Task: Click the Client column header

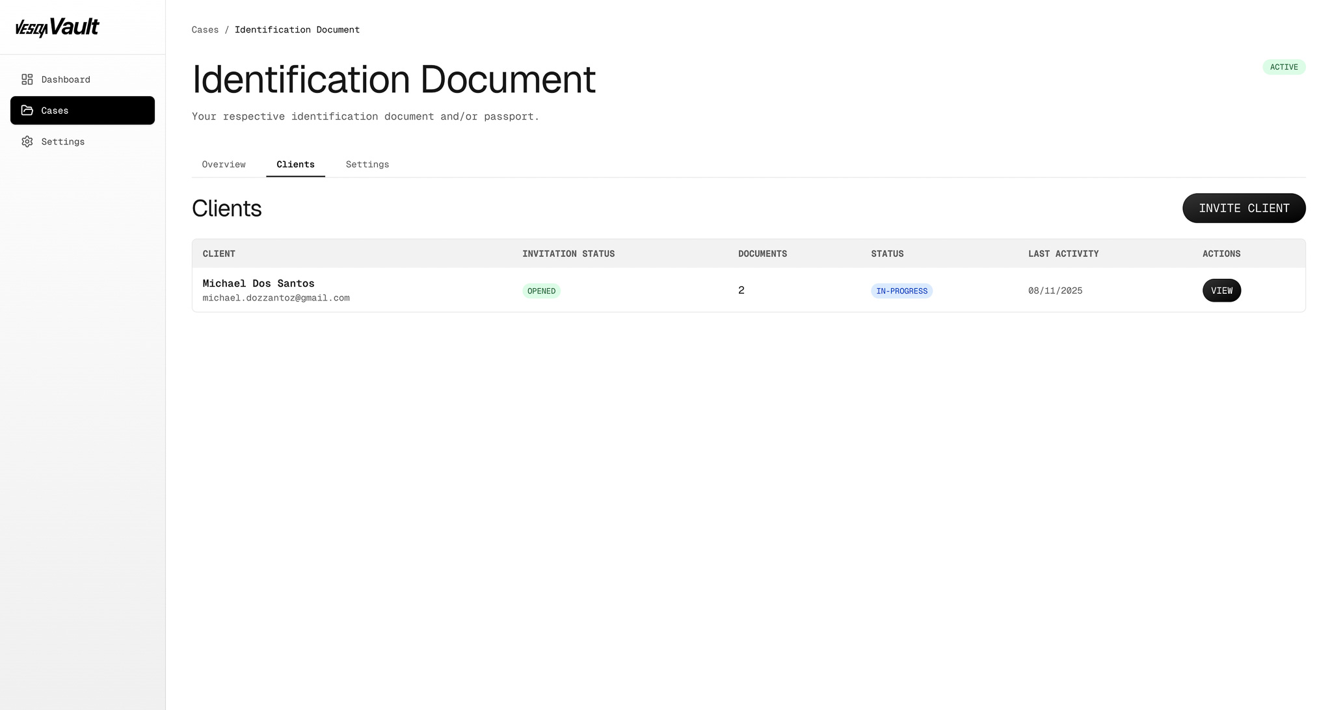Action: (219, 254)
